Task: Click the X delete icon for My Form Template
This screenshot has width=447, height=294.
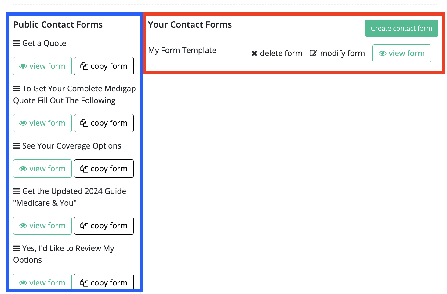Action: click(254, 53)
